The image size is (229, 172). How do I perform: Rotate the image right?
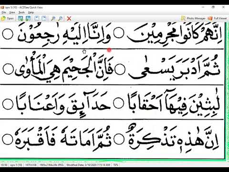[44, 19]
